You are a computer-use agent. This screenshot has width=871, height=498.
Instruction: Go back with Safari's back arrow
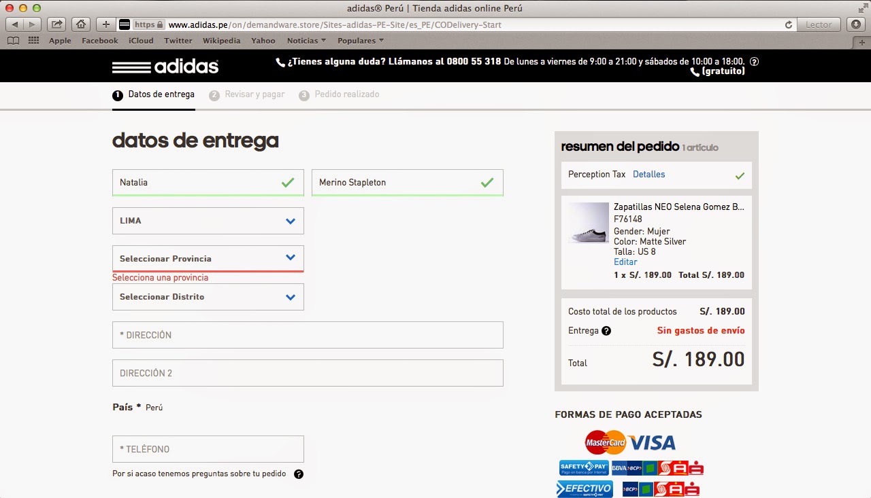coord(15,24)
